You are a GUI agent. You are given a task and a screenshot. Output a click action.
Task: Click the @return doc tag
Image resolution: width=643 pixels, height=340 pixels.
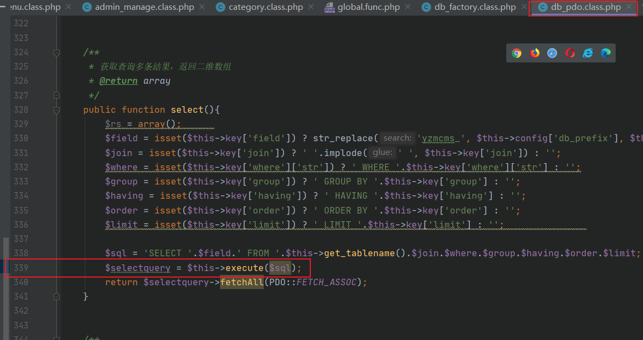(x=119, y=81)
